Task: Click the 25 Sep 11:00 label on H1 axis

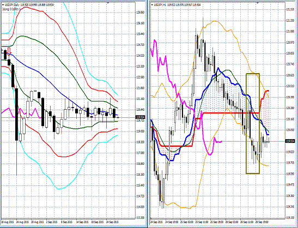Action: point(202,222)
